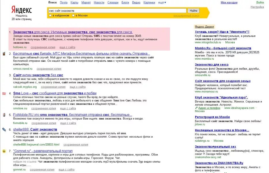Open 'Сайт знакомств для создания семьи' ad

tap(222, 81)
